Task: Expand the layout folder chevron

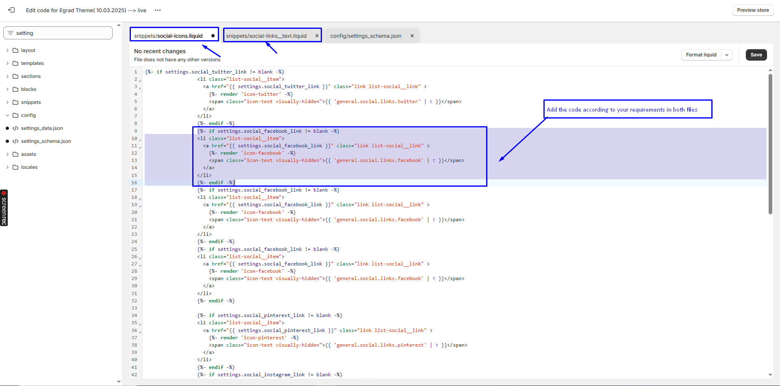Action: (7, 50)
